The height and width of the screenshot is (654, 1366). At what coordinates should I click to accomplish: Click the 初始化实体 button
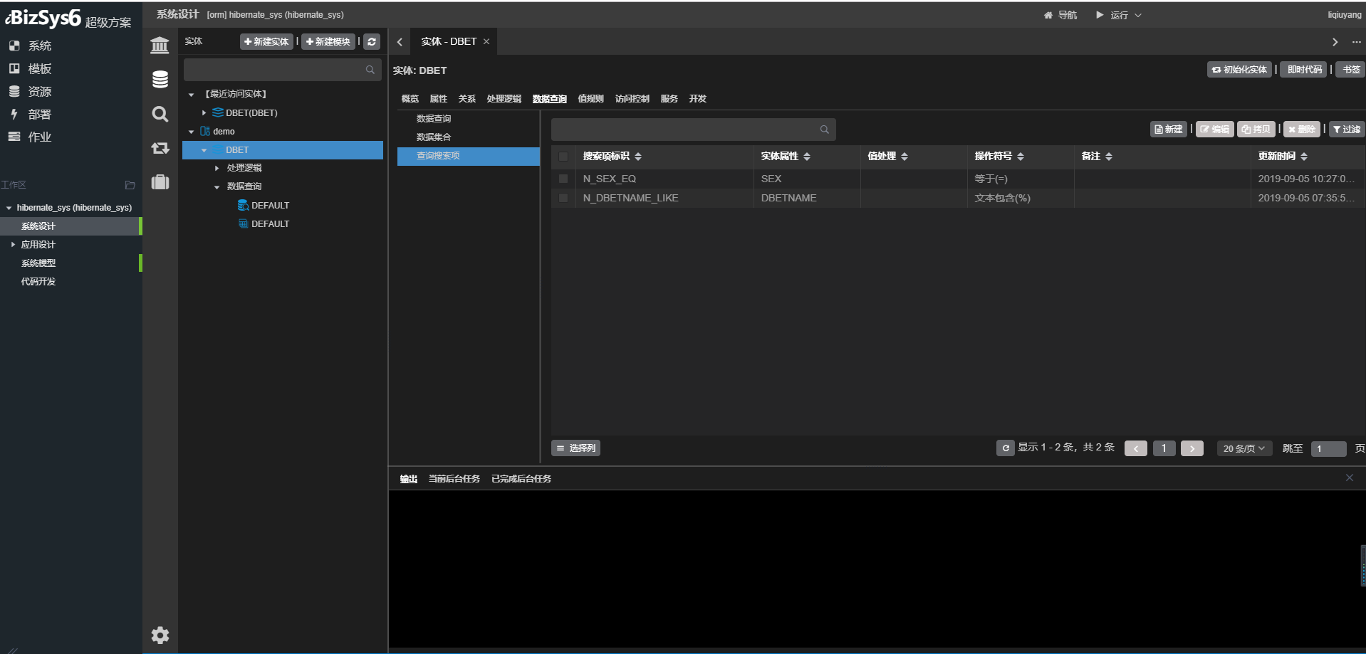click(x=1239, y=70)
